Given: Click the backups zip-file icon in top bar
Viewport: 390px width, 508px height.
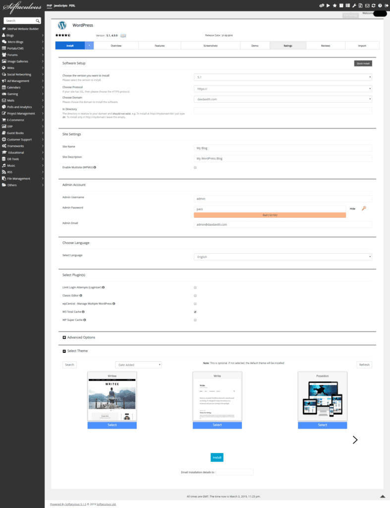Looking at the screenshot, I should 361,5.
